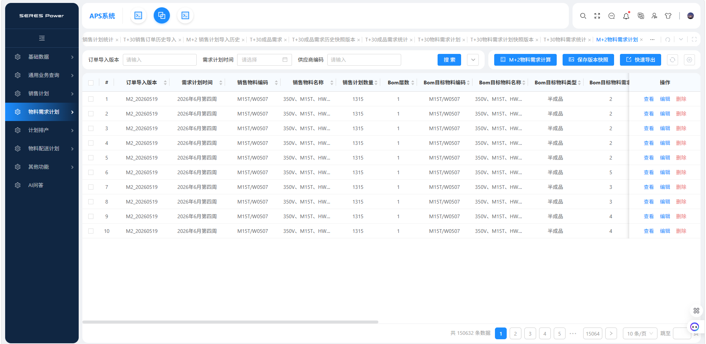Switch to T+30物料需求计划 tab

439,40
